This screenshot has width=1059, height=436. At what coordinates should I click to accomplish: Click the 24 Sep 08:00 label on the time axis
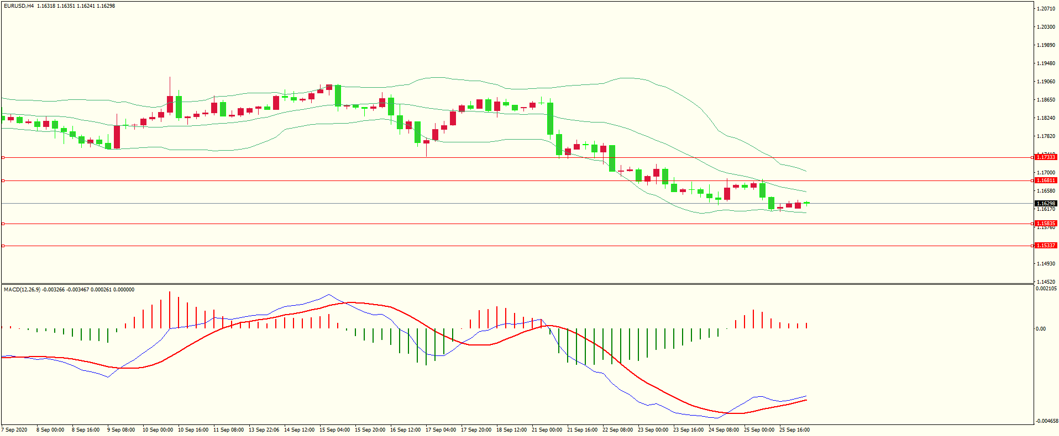tap(724, 430)
